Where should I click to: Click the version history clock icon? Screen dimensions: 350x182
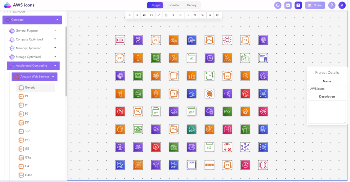[x=278, y=5]
